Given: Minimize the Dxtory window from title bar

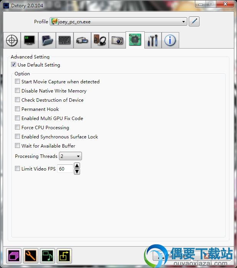Looking at the screenshot, I should pyautogui.click(x=201, y=4).
